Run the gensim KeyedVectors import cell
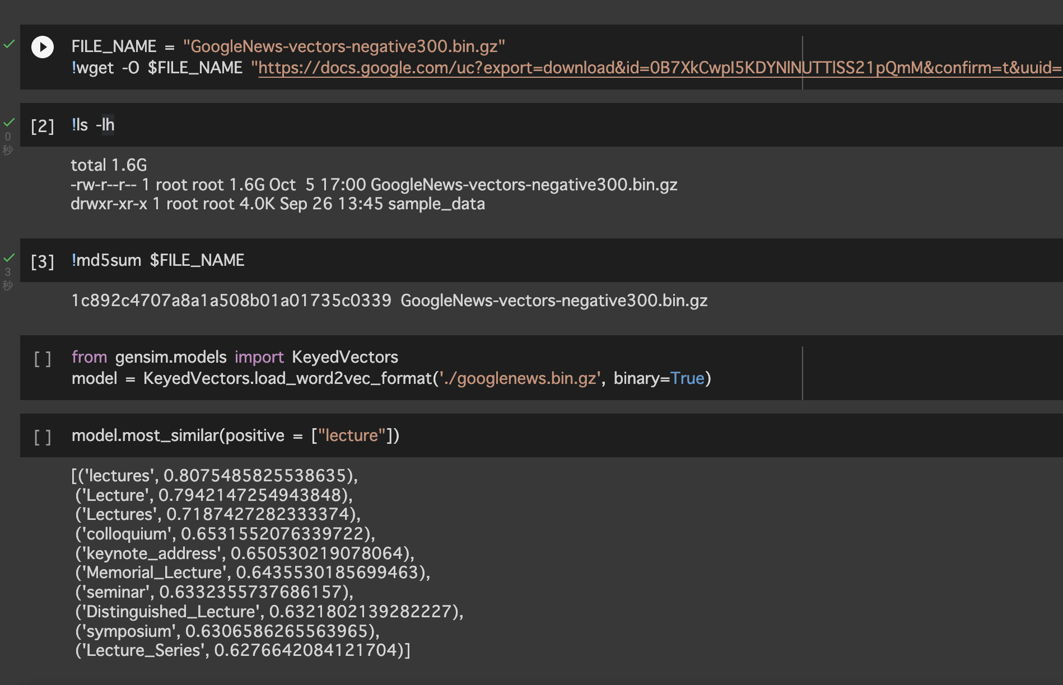This screenshot has width=1063, height=685. point(43,359)
